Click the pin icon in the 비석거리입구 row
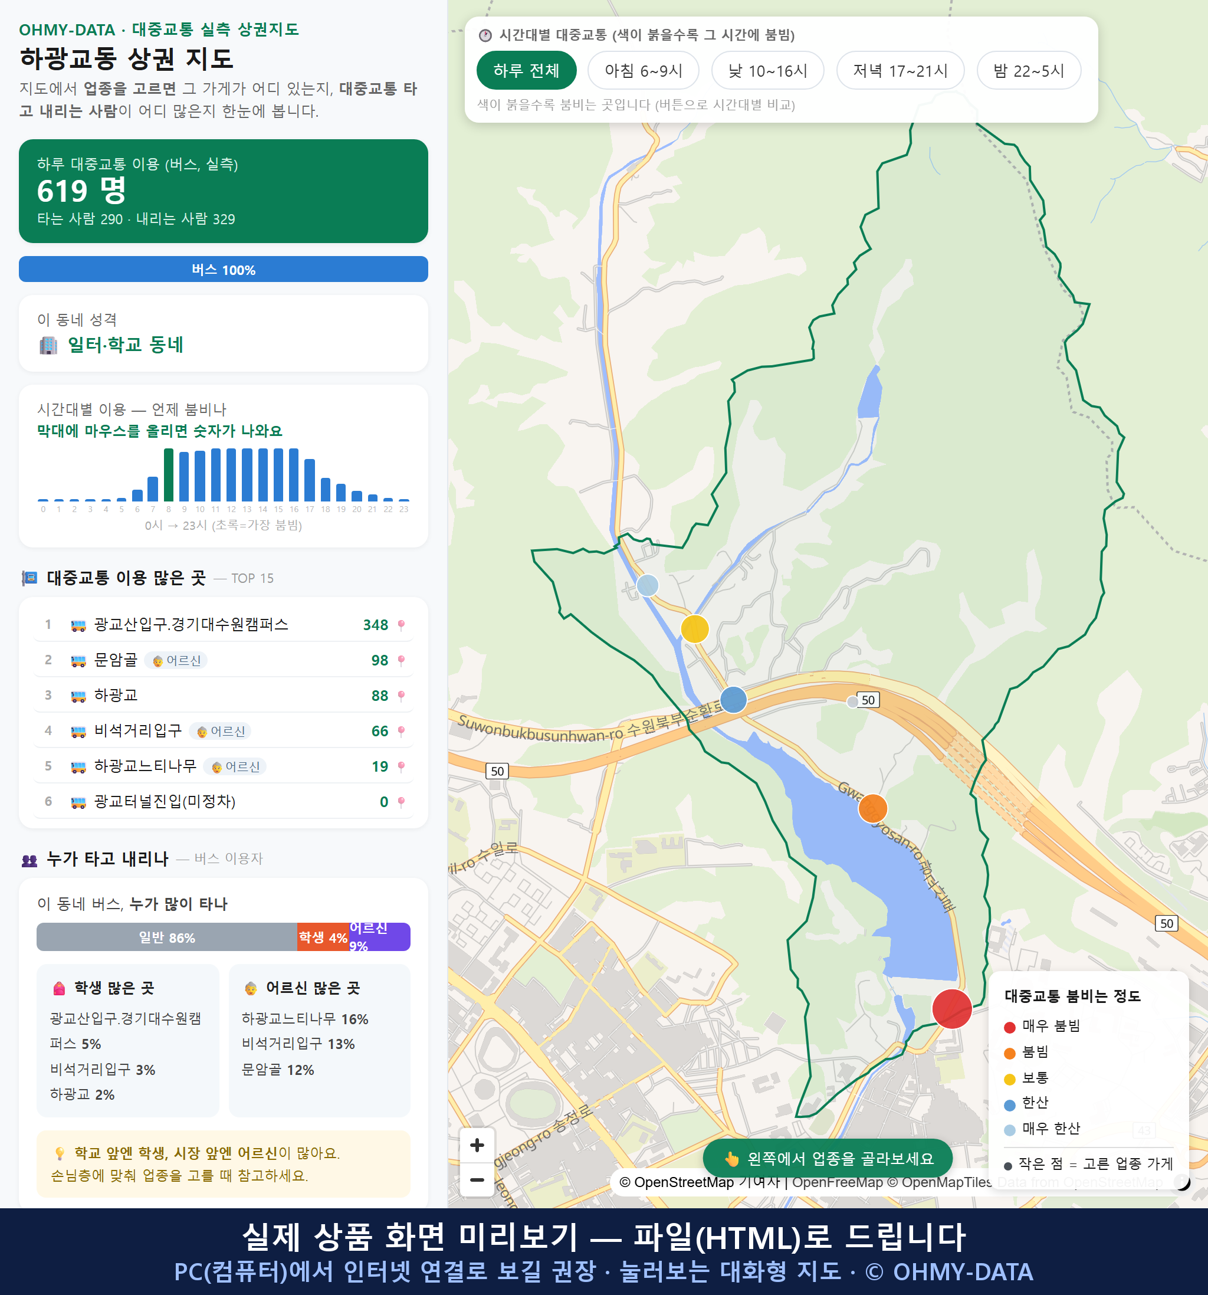 pos(401,731)
